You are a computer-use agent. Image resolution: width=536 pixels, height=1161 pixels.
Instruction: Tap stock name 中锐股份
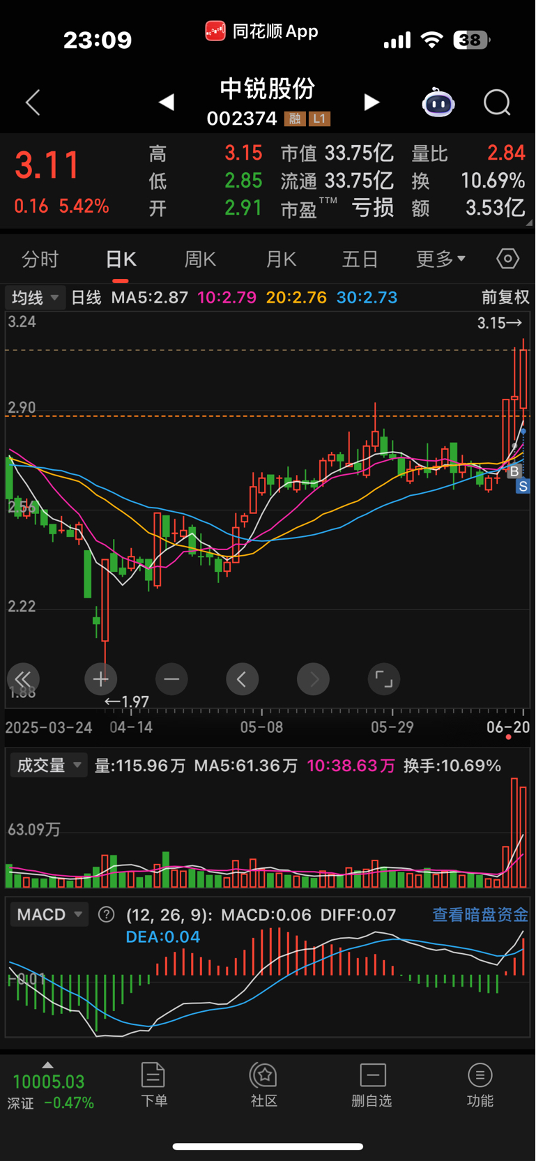coord(268,89)
